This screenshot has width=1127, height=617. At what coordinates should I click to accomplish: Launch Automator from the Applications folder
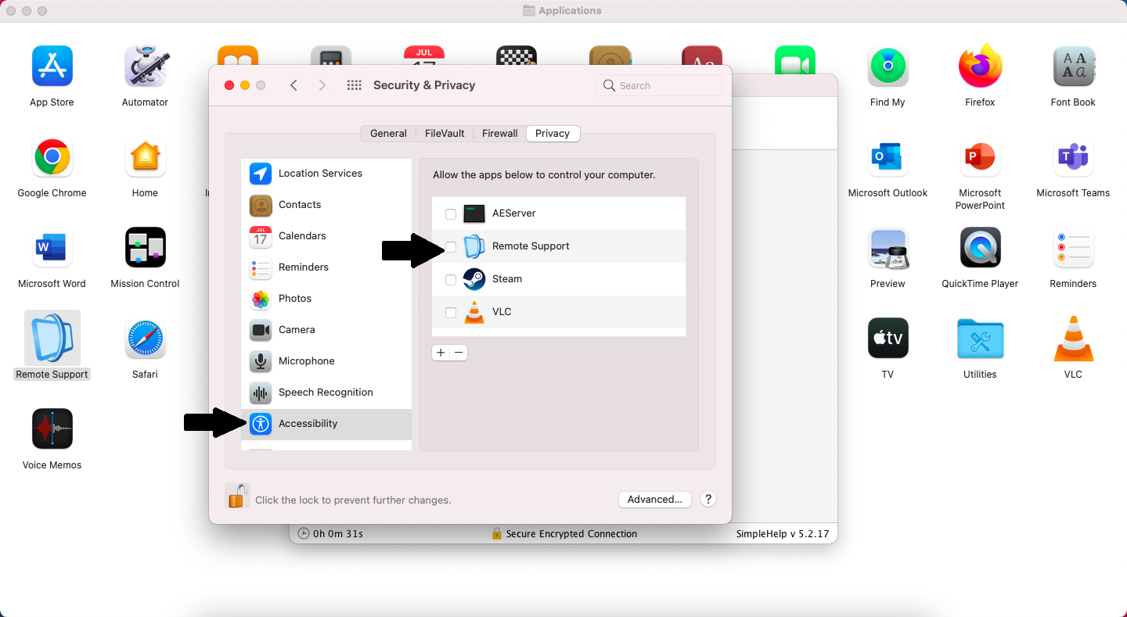pyautogui.click(x=145, y=66)
